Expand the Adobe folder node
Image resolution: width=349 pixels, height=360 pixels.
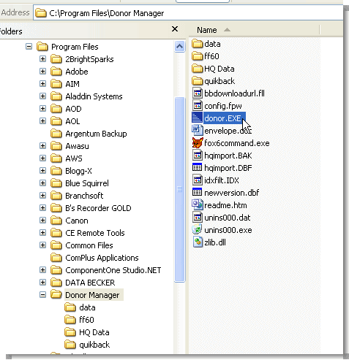tap(42, 71)
